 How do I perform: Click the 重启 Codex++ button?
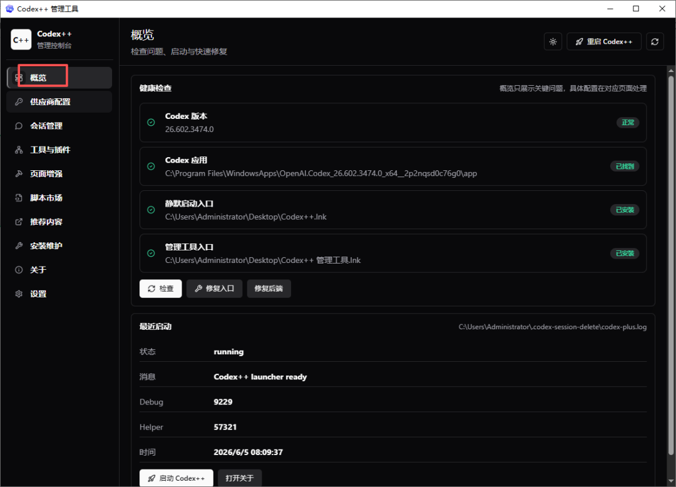604,42
